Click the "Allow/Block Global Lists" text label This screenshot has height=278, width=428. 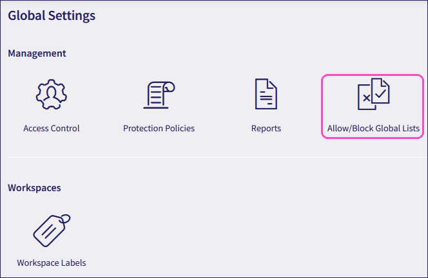[373, 129]
